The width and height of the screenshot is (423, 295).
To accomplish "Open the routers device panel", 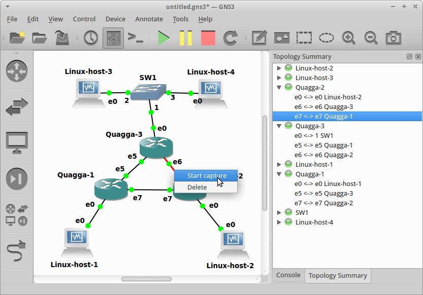I will 16,72.
